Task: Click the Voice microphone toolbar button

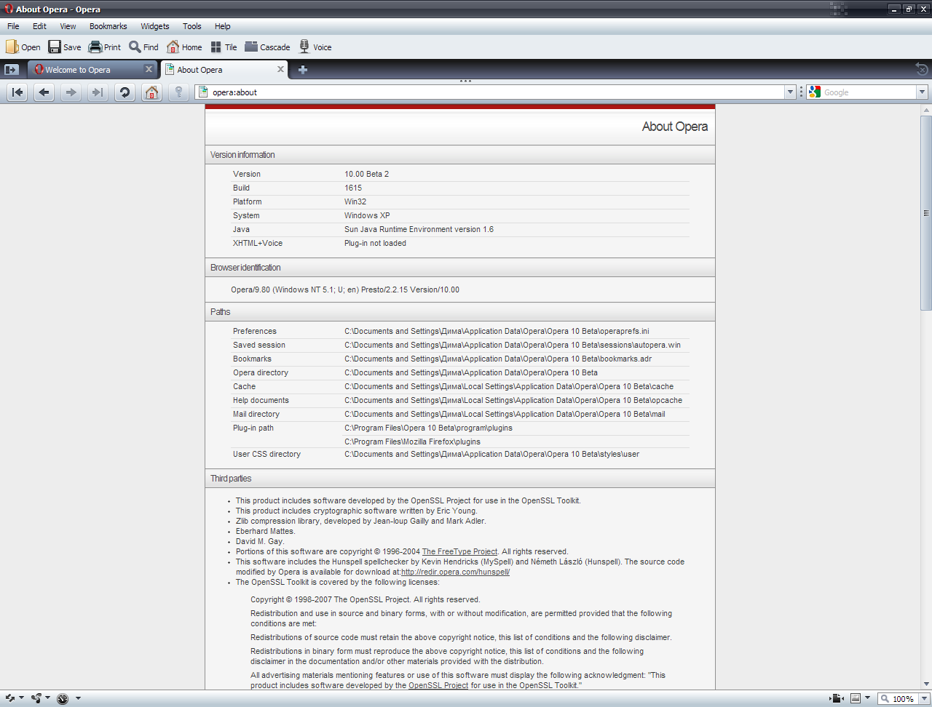Action: coord(315,47)
